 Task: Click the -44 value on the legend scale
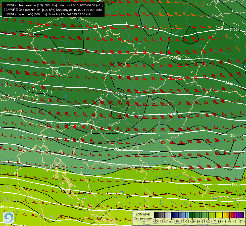coord(166,221)
